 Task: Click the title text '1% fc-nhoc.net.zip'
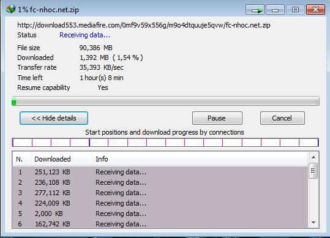[48, 10]
